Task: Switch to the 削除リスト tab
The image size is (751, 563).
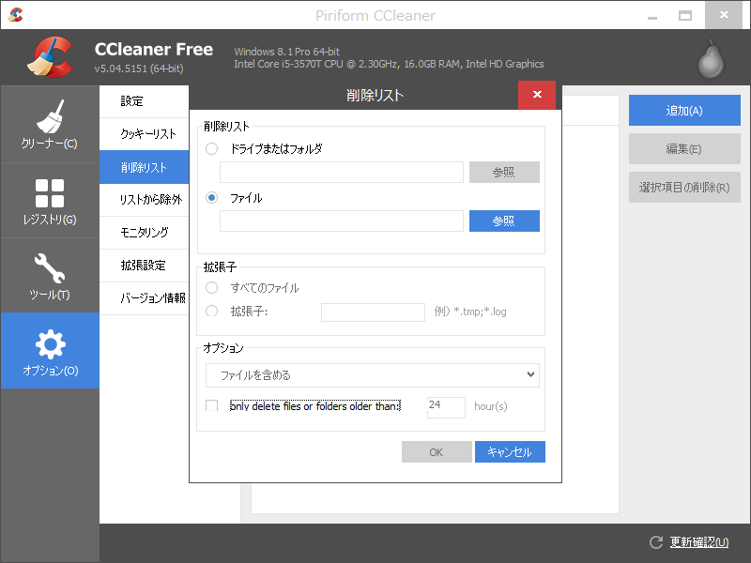Action: 145,167
